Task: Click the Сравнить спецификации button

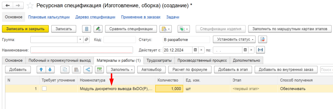Action: click(x=131, y=29)
